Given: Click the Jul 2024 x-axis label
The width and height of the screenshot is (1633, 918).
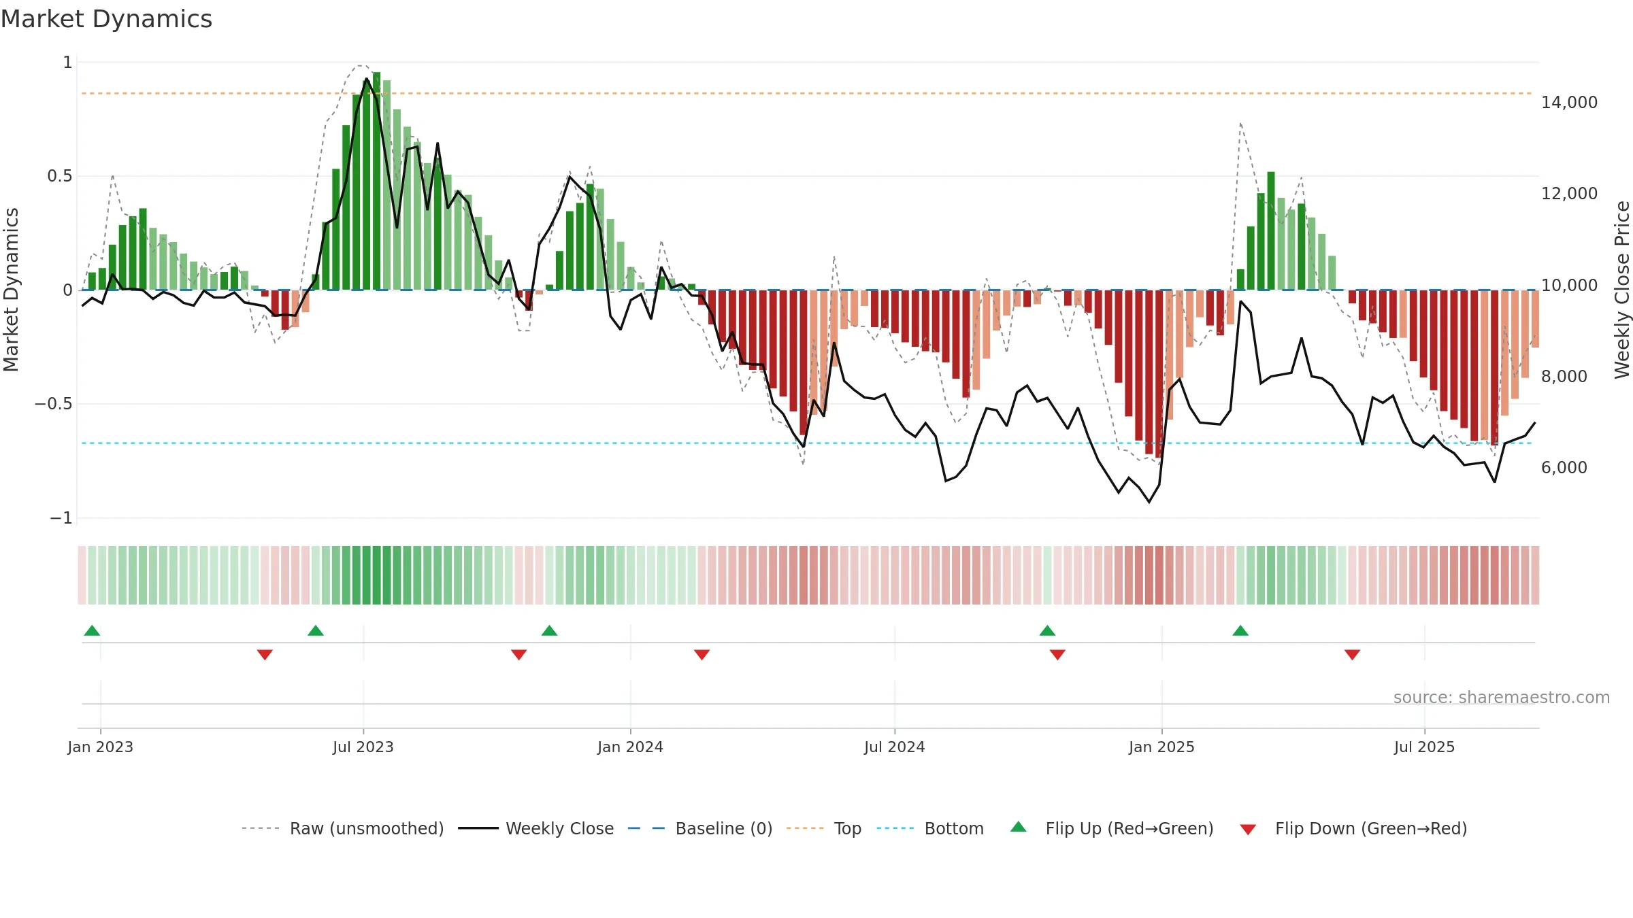Looking at the screenshot, I should pyautogui.click(x=895, y=747).
